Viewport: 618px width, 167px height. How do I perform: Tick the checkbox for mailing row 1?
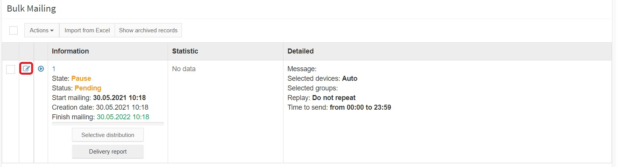tap(11, 69)
